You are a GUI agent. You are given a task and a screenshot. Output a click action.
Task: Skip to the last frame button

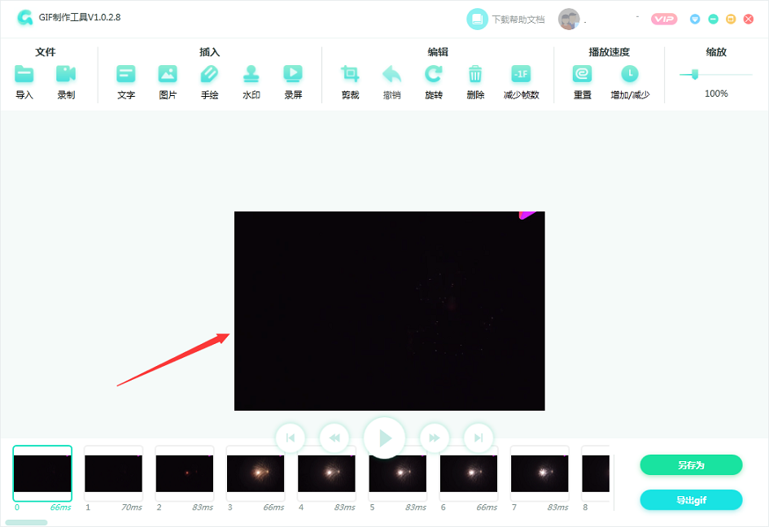point(478,438)
